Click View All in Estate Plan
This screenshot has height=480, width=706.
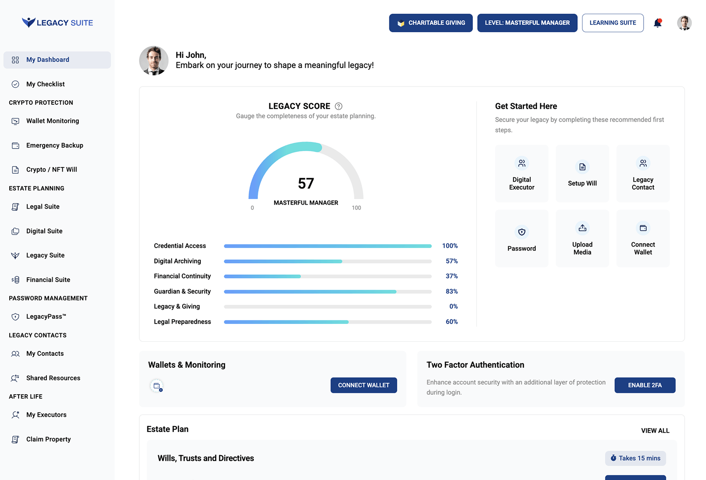(x=655, y=430)
